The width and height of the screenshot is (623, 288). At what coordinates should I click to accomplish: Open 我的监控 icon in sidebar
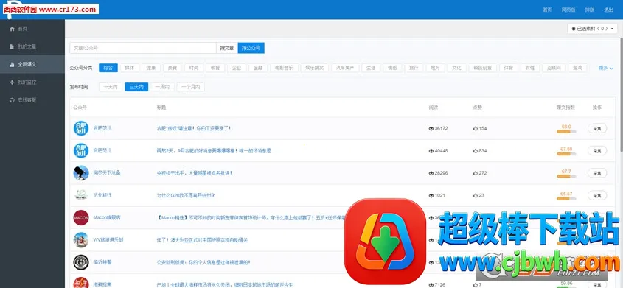click(x=13, y=82)
